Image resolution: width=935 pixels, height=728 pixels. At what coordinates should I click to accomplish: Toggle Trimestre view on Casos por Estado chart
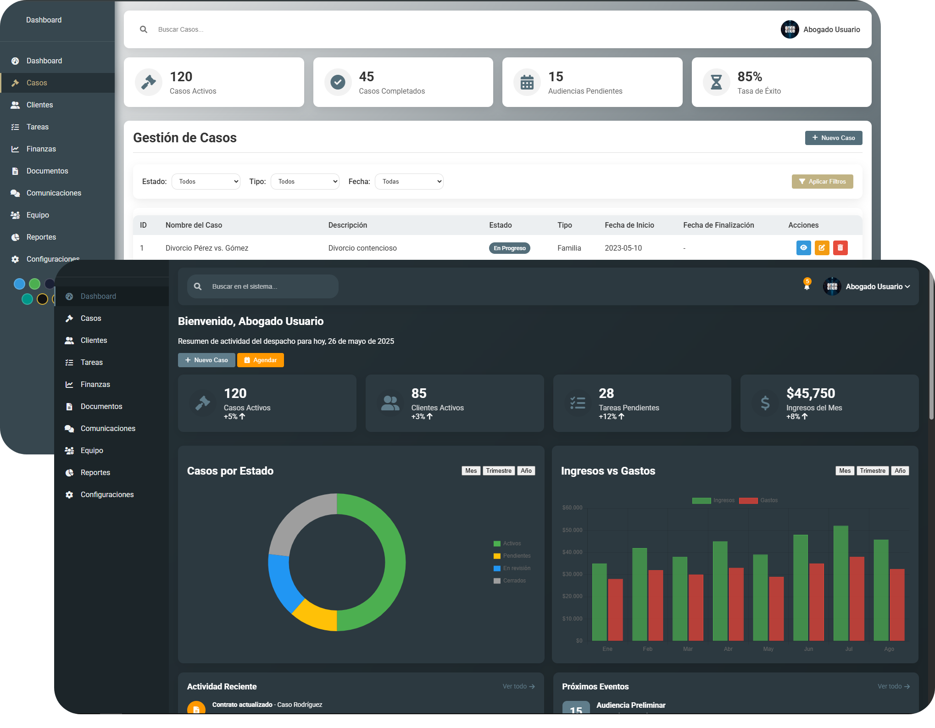coord(499,470)
